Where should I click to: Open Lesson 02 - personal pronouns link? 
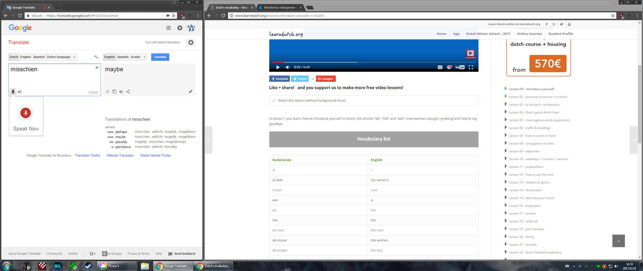pyautogui.click(x=538, y=97)
